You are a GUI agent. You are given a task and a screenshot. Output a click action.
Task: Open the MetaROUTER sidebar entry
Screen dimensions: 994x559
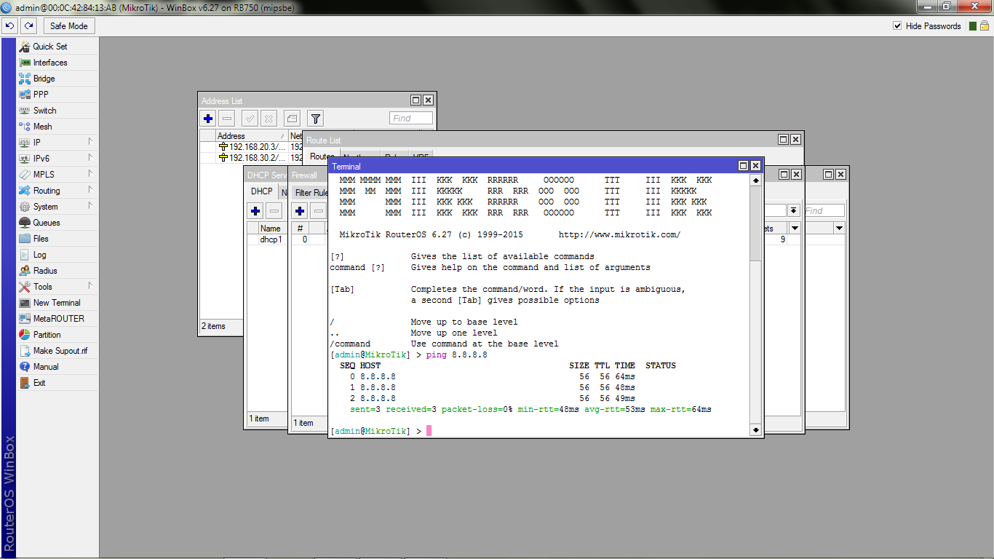coord(58,319)
